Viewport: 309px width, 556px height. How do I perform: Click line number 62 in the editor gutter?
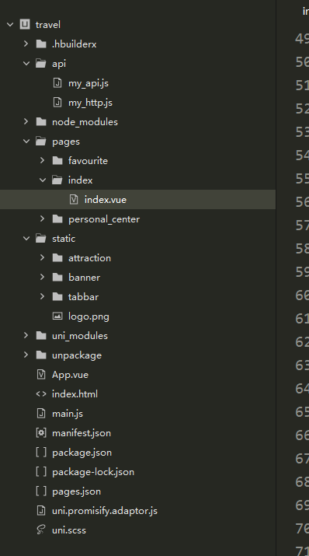pos(302,342)
